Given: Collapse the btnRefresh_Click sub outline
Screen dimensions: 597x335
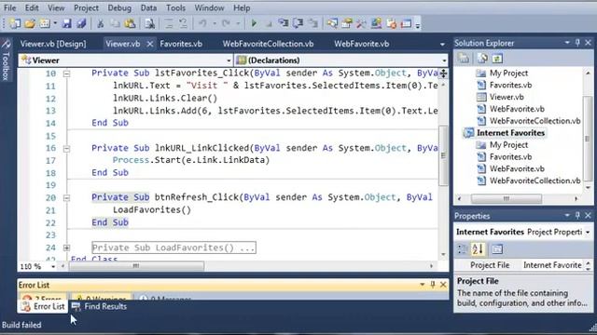Looking at the screenshot, I should [x=66, y=198].
